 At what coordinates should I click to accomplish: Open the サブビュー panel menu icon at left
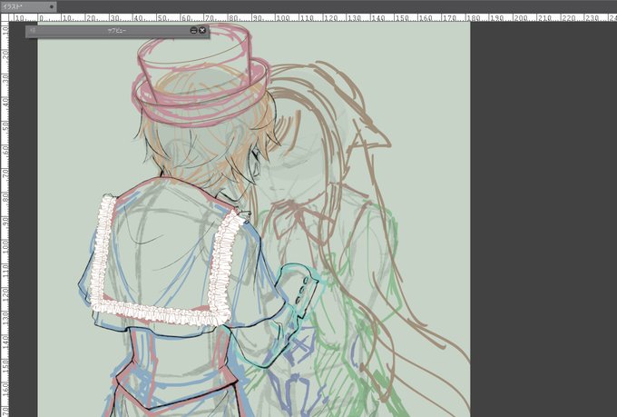[x=33, y=31]
